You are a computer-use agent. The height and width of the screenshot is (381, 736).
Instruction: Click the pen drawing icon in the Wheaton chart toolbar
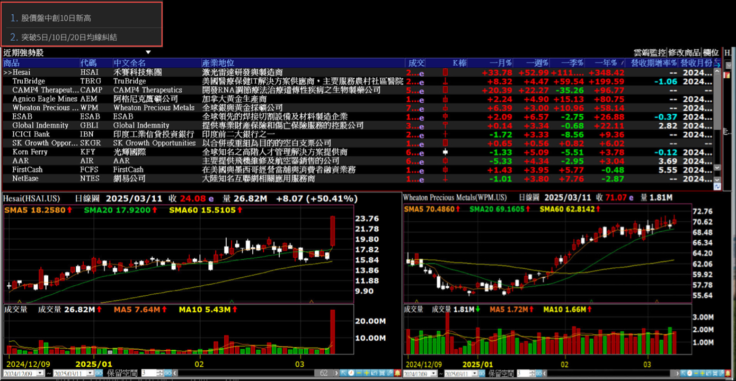(x=721, y=373)
